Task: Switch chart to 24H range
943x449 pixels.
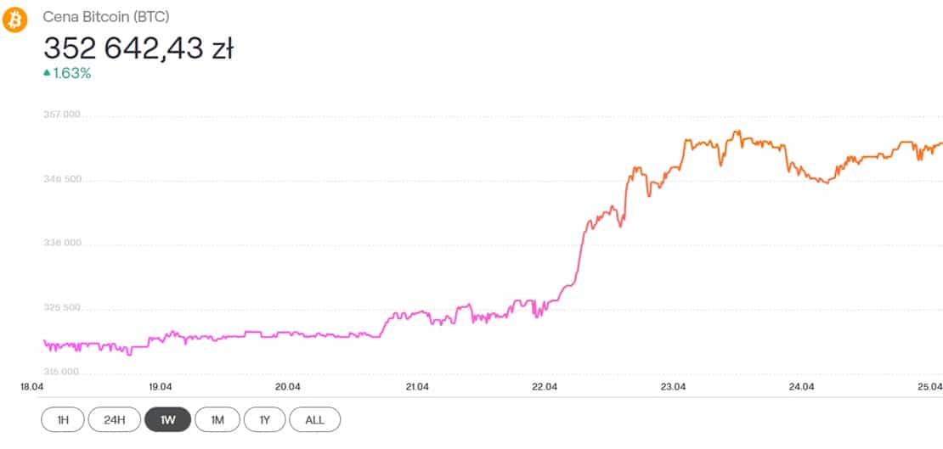Action: [x=115, y=419]
